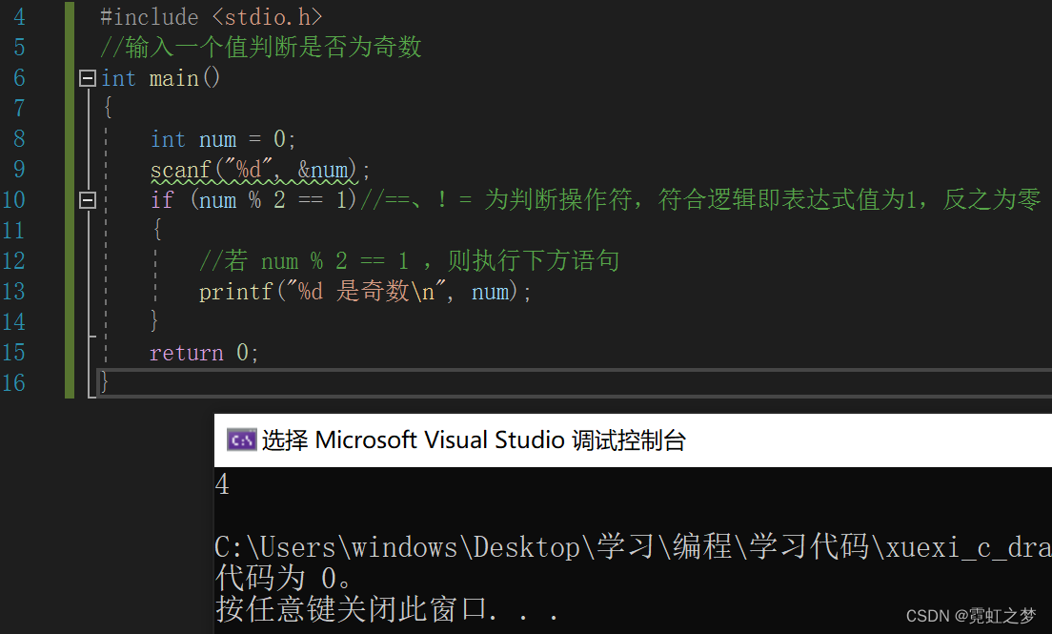Click the console window icon beside the title
Image resolution: width=1052 pixels, height=634 pixels.
point(241,440)
